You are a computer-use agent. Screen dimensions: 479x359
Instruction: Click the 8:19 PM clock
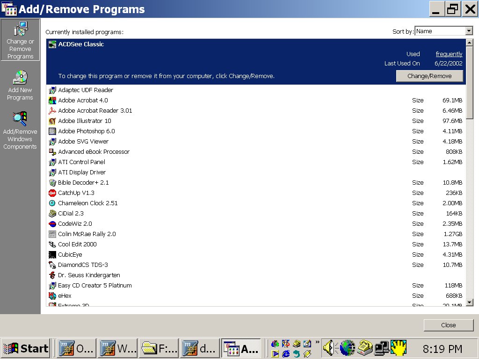click(x=443, y=349)
